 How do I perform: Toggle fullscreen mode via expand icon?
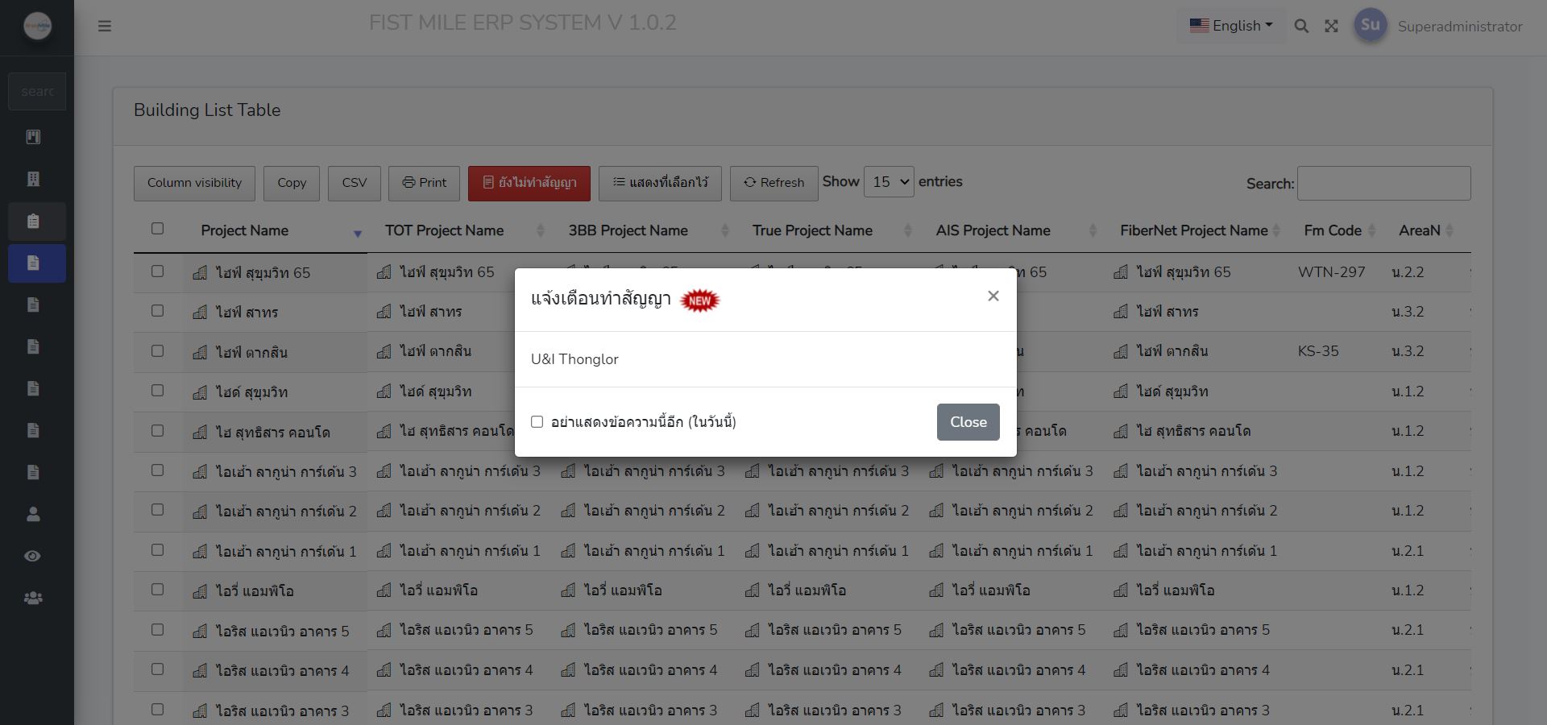click(1331, 26)
